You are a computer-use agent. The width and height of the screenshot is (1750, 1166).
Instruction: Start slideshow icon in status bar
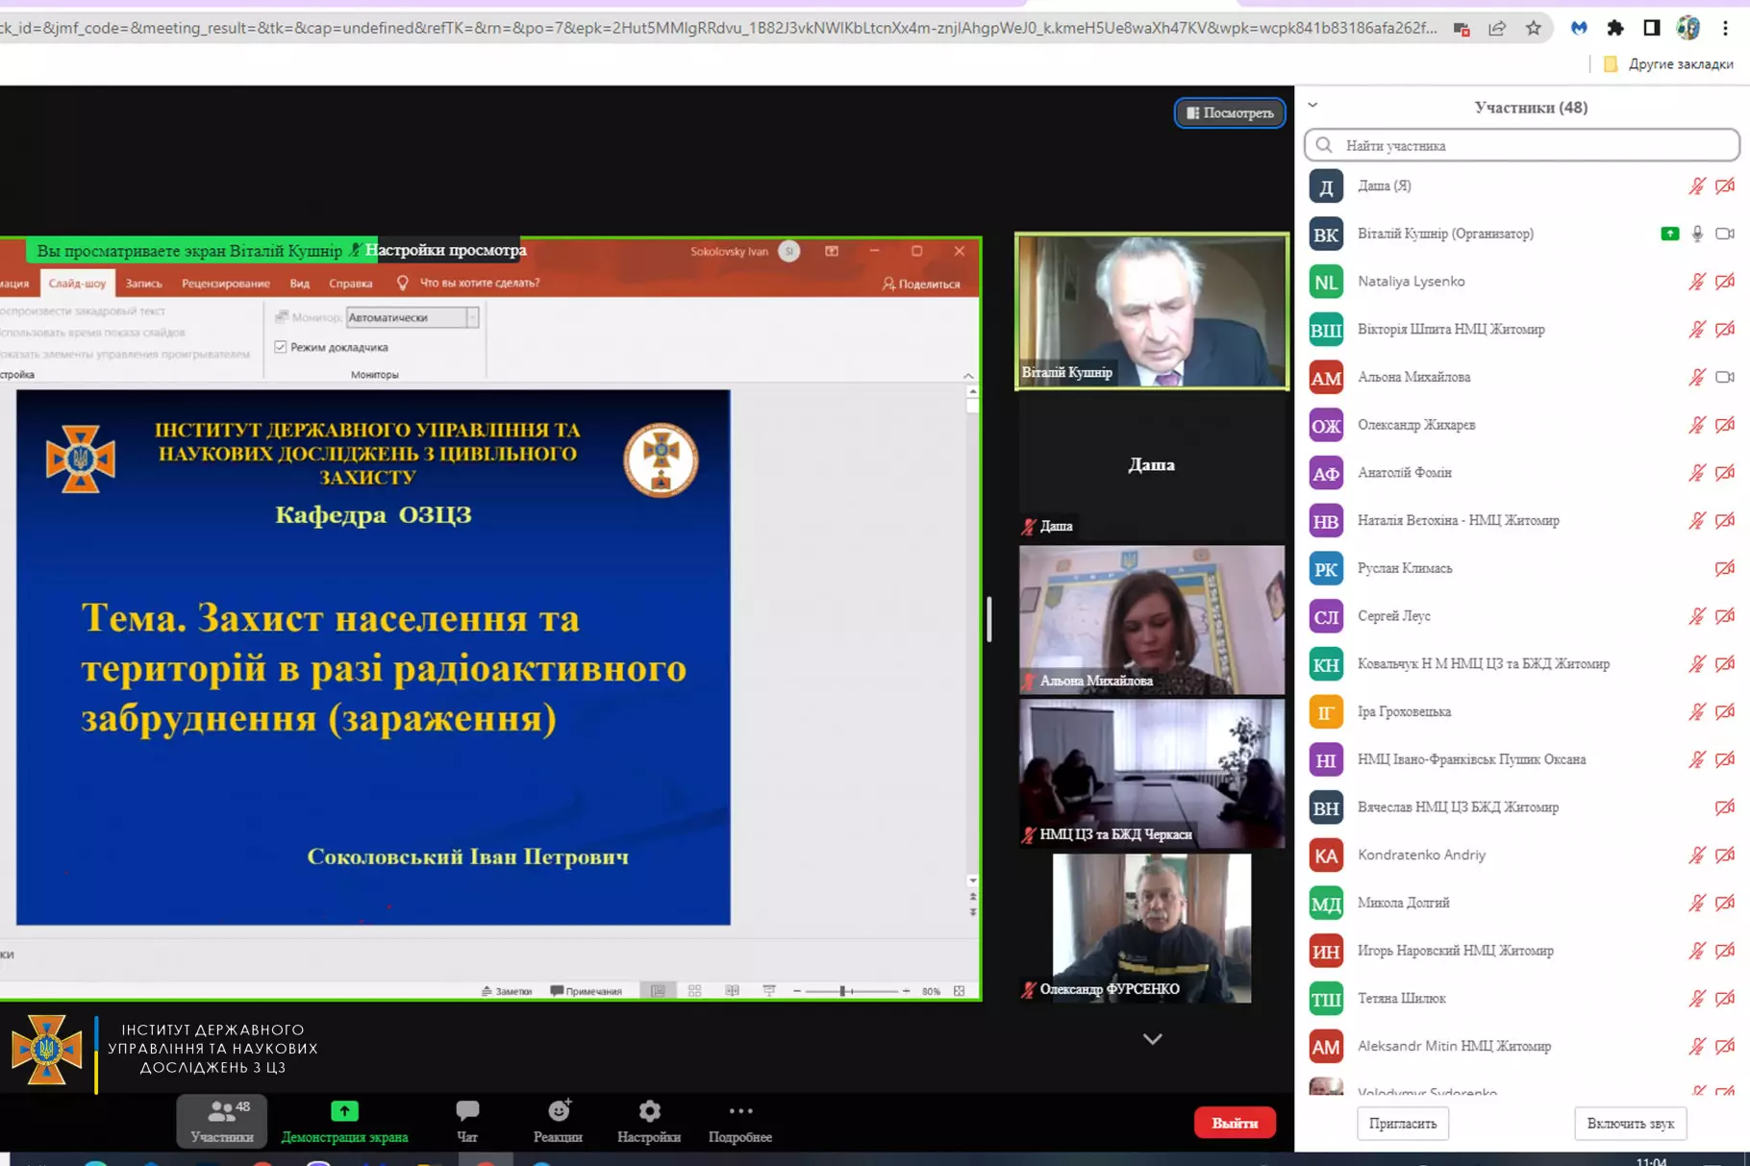(x=769, y=991)
